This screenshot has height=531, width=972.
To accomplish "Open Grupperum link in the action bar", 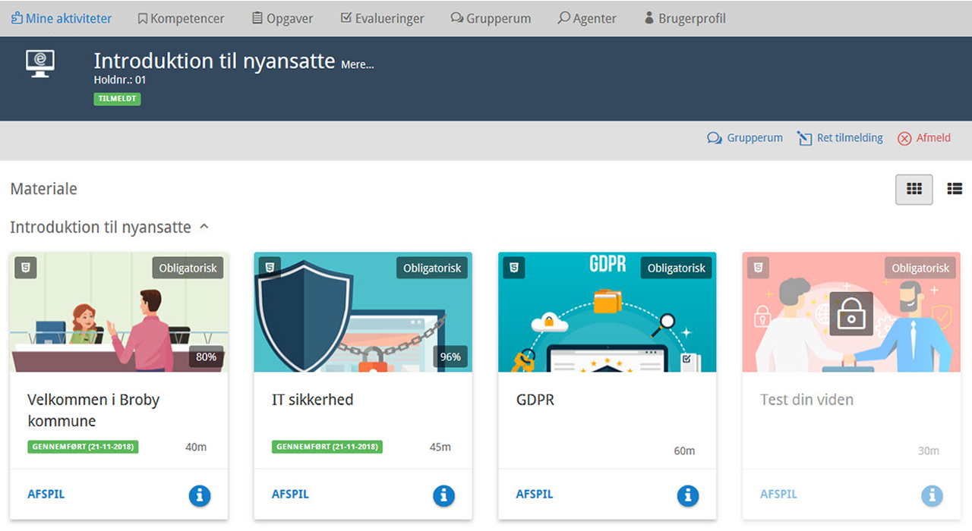I will pos(745,138).
